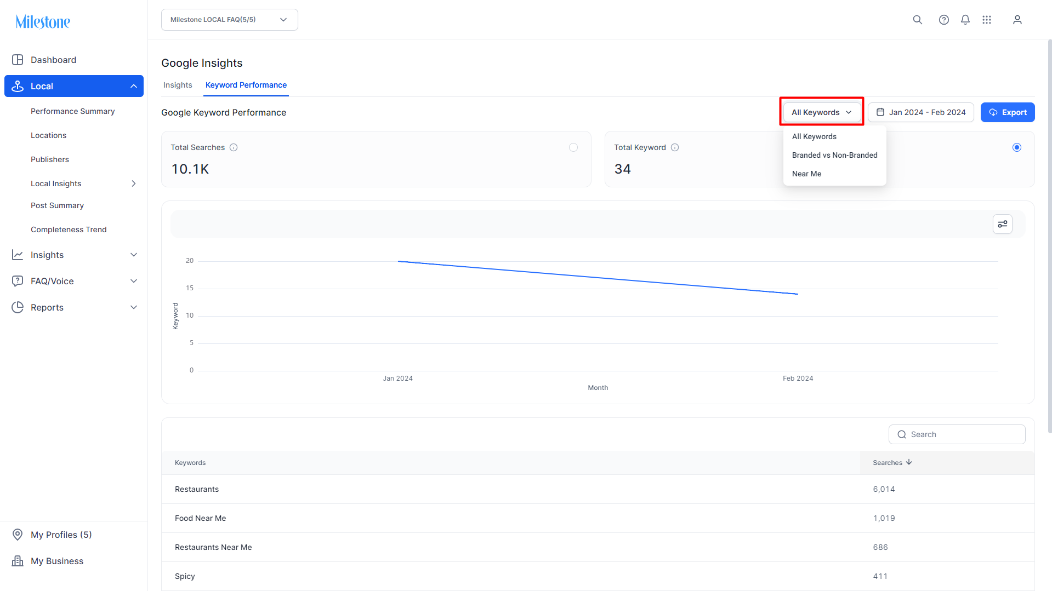This screenshot has height=591, width=1052.
Task: Click the Dashboard sidebar icon
Action: (18, 60)
